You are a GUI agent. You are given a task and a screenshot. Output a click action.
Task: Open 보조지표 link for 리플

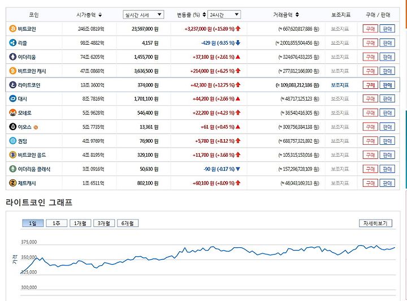point(340,43)
